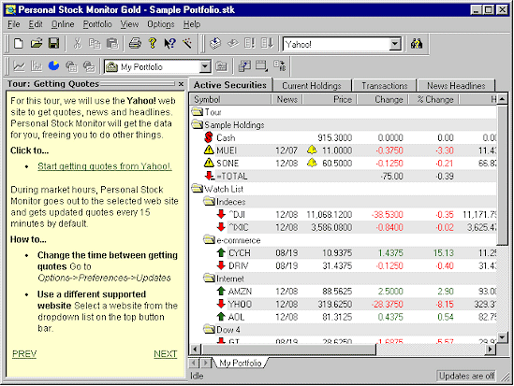Click the Print toolbar icon
The width and height of the screenshot is (514, 386).
click(135, 44)
